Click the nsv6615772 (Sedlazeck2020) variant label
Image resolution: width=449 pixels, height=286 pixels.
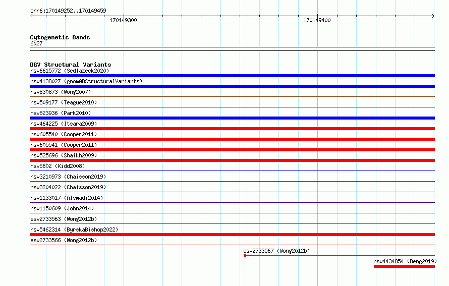point(70,71)
